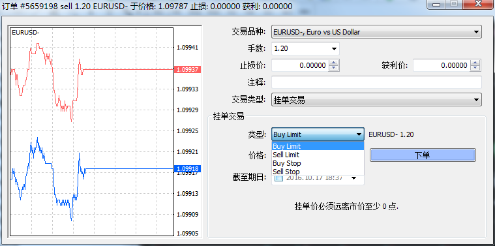495x246 pixels.
Task: Select Buy Limit from the list
Action: (x=318, y=146)
